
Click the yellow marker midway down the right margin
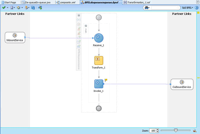[198, 78]
